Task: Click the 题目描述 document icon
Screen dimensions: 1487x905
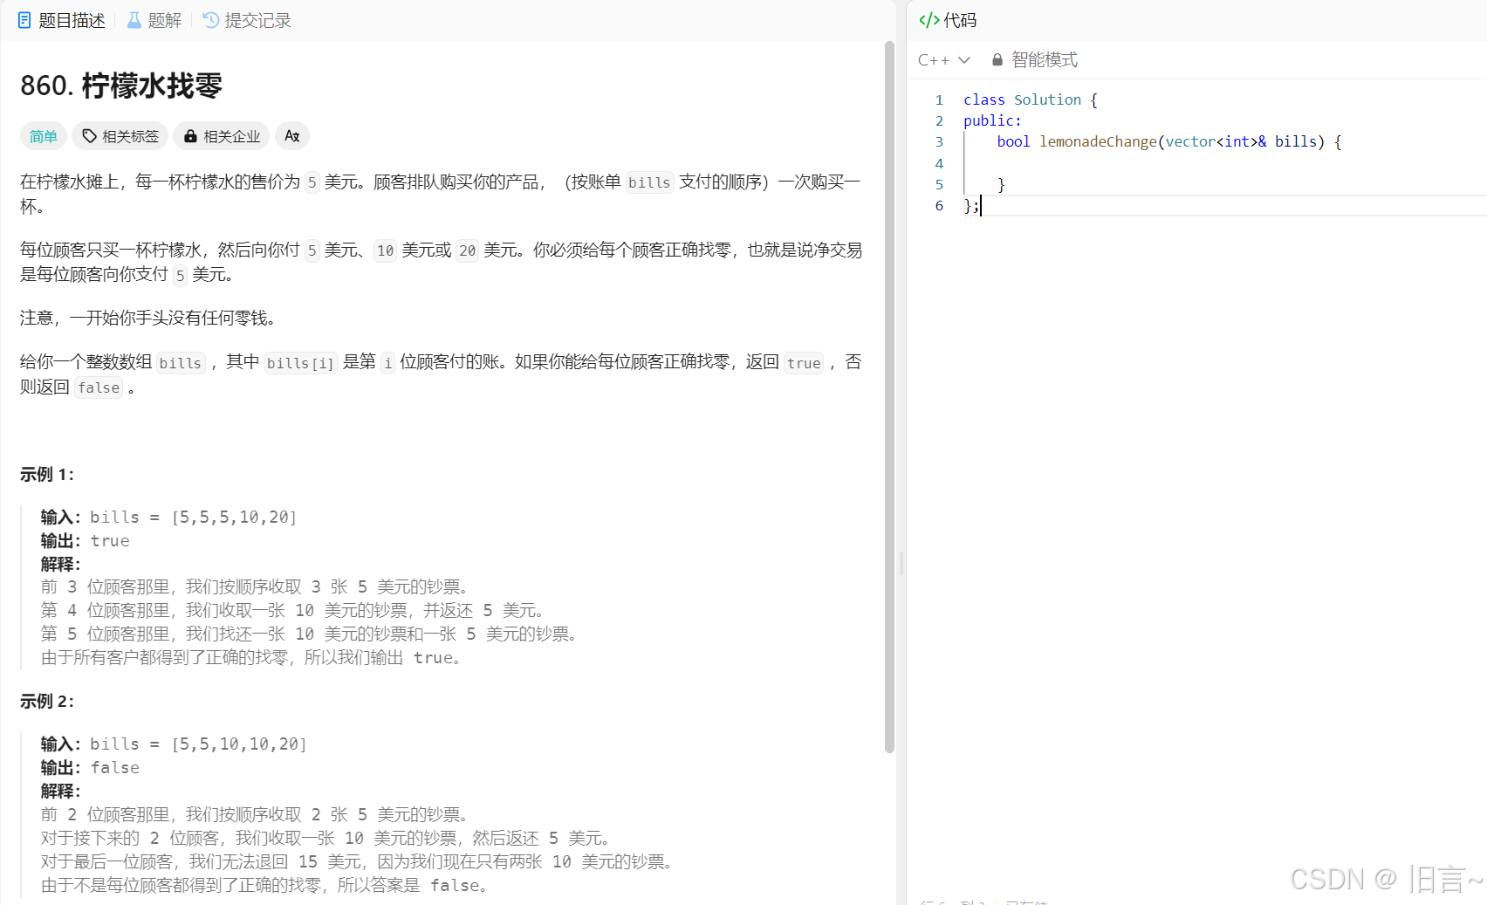Action: [x=24, y=20]
